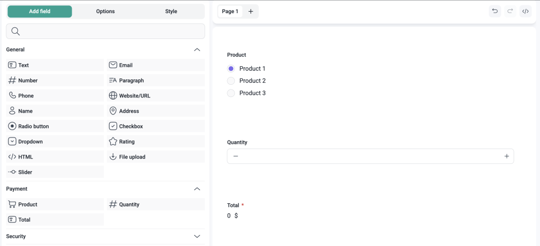Click the total value 0 $
Screen dimensions: 540x246
click(233, 216)
